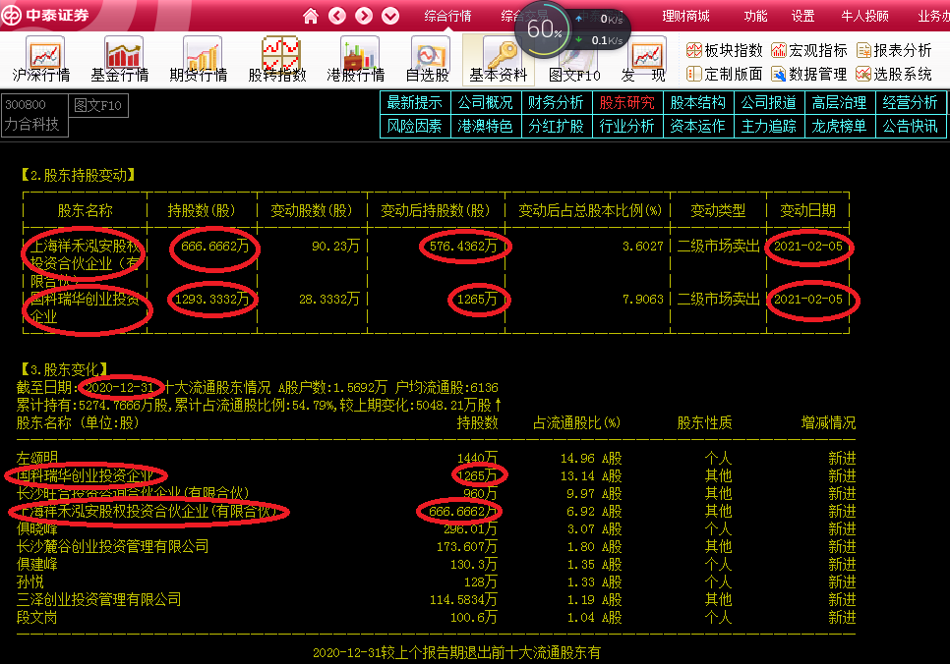Switch to 风险因素 tab
The image size is (950, 664).
tap(415, 126)
